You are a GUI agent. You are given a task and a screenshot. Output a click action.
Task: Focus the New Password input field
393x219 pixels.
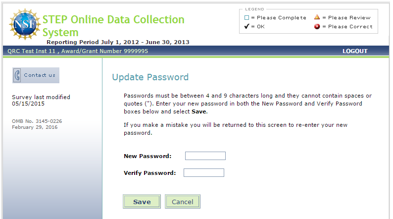205,156
